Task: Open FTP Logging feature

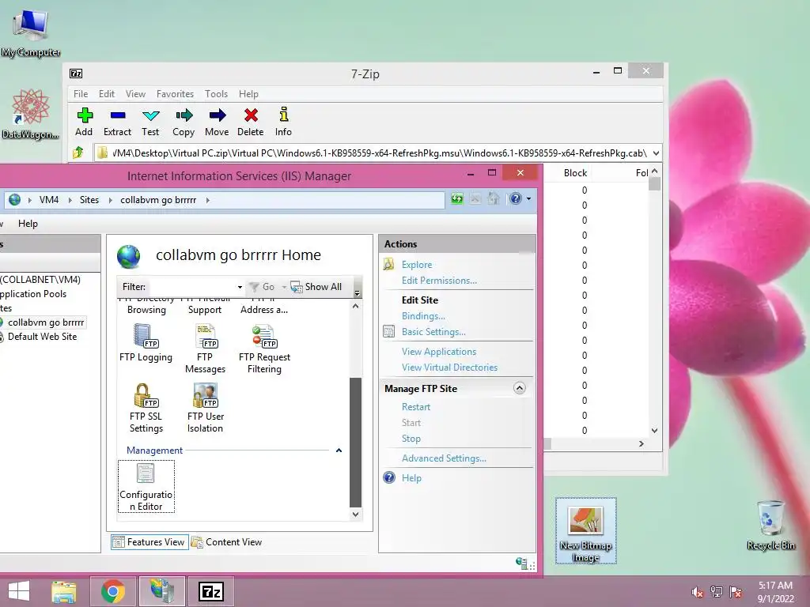Action: pos(146,343)
